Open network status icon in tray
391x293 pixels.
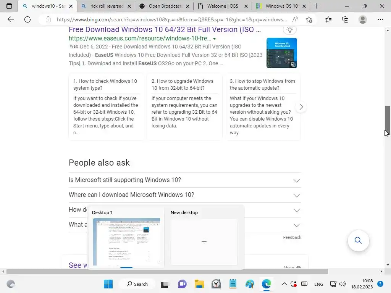(x=333, y=284)
